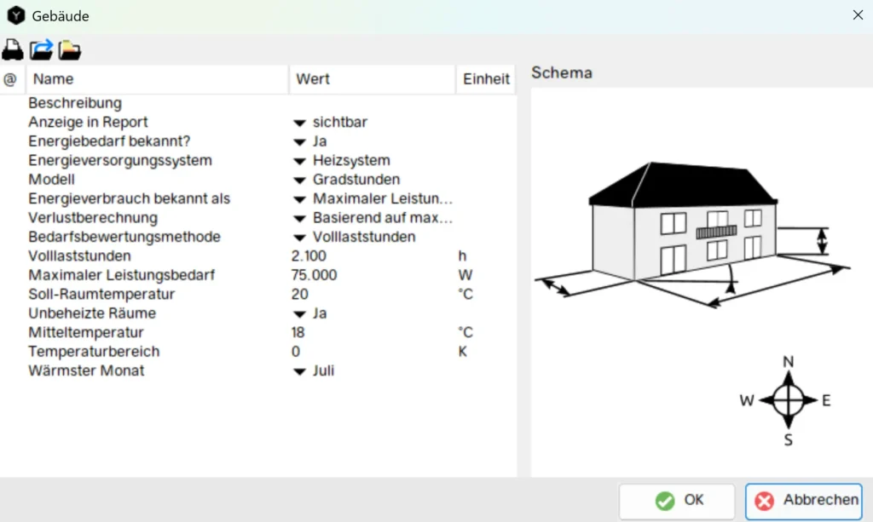Screen dimensions: 873x522
Task: Click the blue-arrow export folder icon
Action: click(x=41, y=50)
